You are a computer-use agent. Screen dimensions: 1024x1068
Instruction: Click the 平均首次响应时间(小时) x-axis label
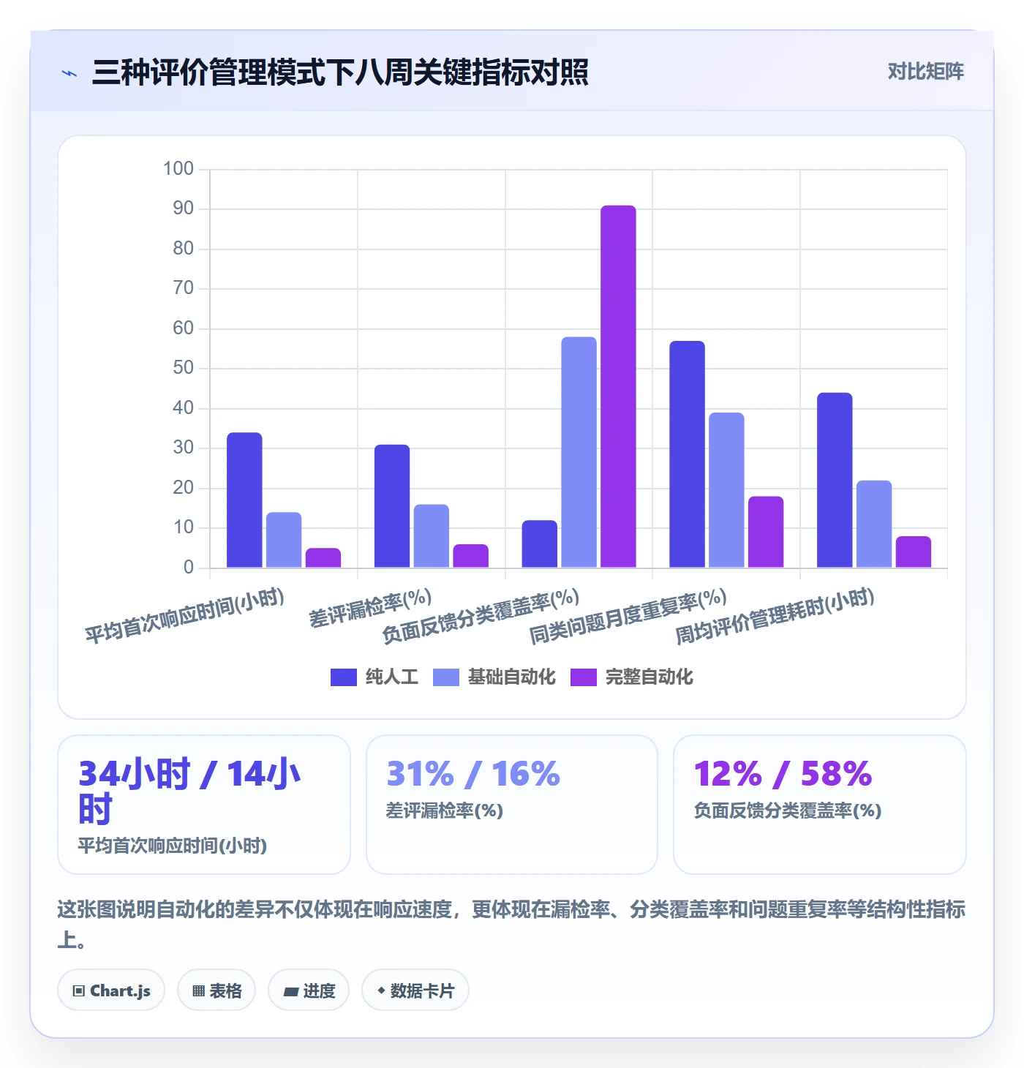[184, 616]
